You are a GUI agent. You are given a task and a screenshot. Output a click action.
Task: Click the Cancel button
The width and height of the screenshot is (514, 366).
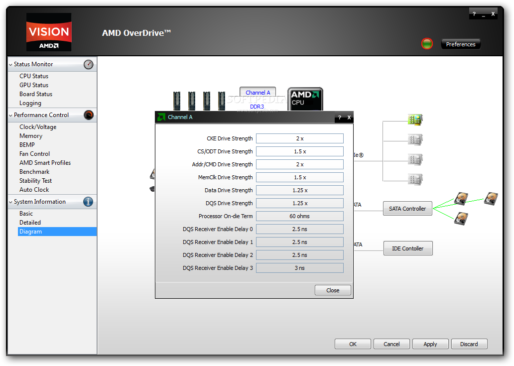(391, 344)
